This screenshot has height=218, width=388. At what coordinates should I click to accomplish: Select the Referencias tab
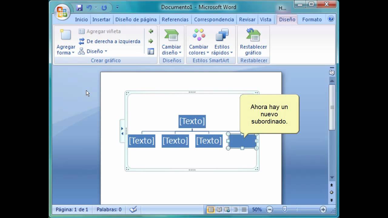click(175, 19)
